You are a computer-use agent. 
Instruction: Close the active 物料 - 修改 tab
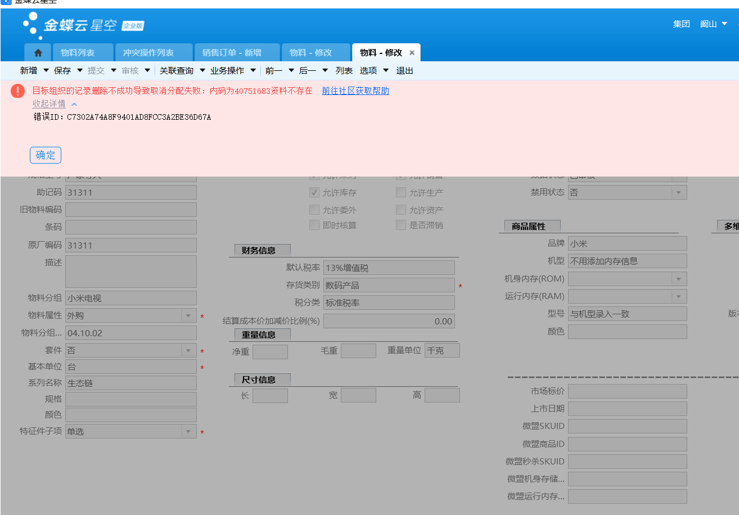point(412,53)
